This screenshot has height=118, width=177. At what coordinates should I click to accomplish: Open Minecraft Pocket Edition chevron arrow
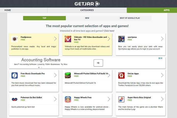109,75
